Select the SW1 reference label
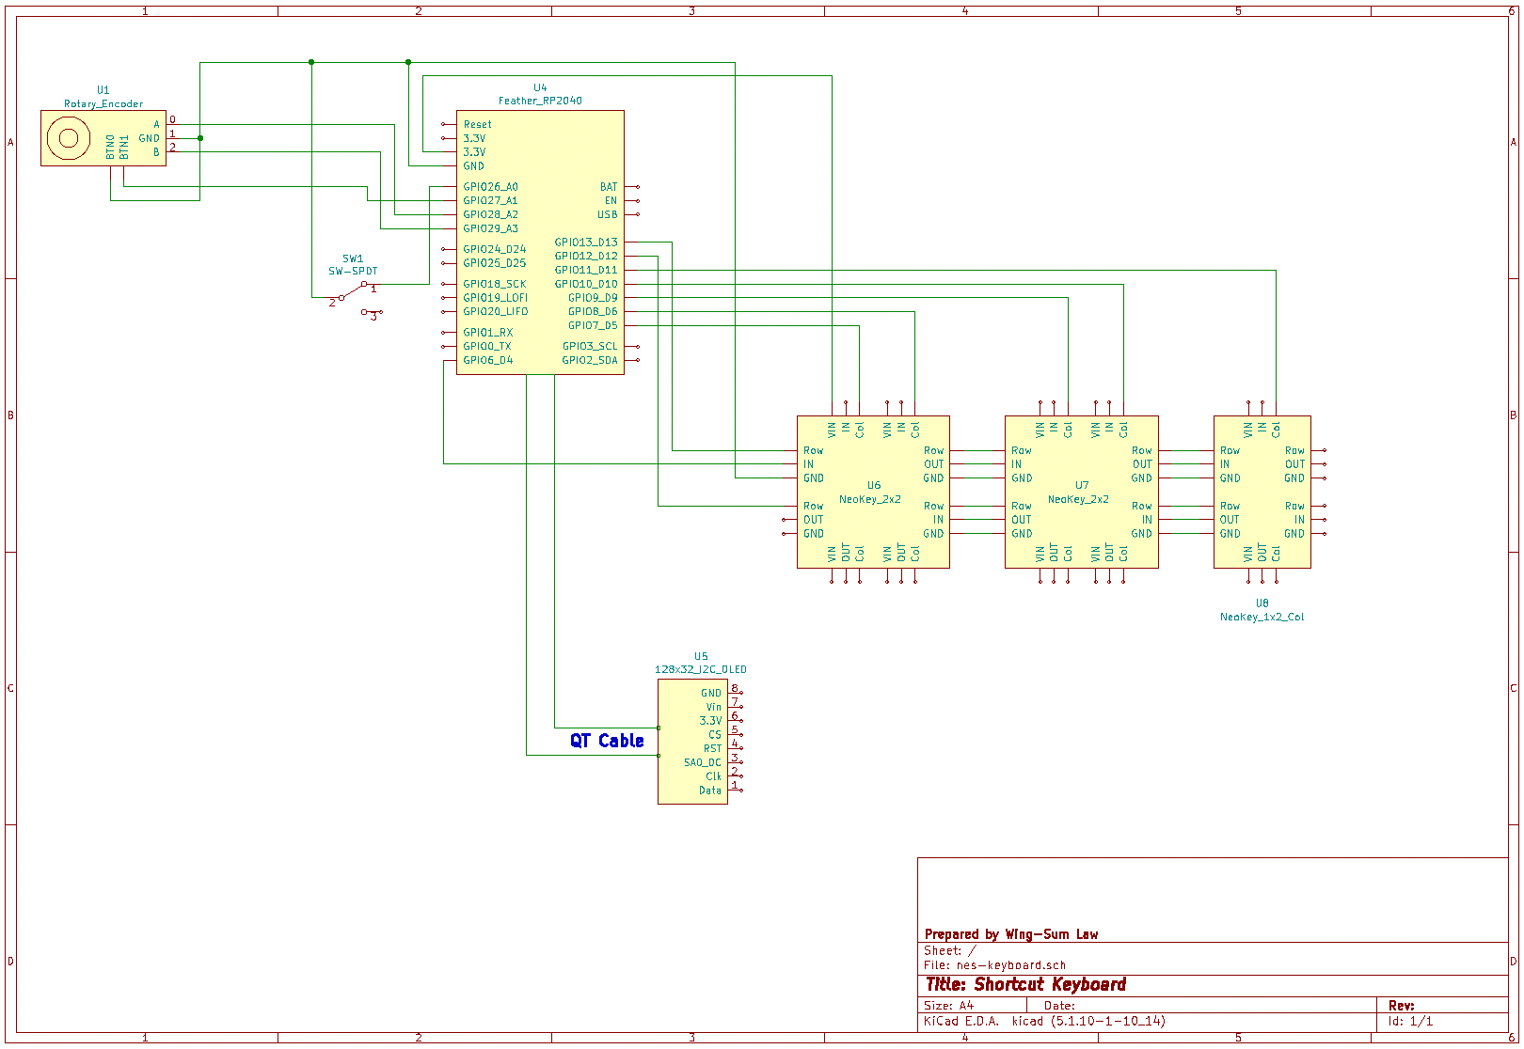Viewport: 1524px width, 1049px height. pos(353,258)
